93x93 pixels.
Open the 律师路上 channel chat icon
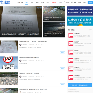[71, 52]
